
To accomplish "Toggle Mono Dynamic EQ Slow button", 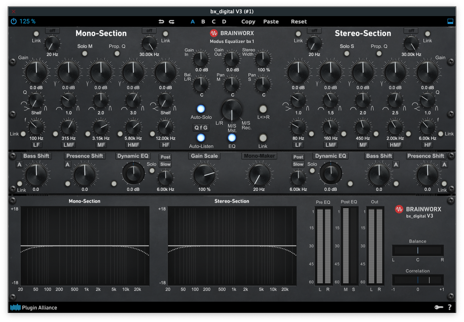I will point(165,164).
